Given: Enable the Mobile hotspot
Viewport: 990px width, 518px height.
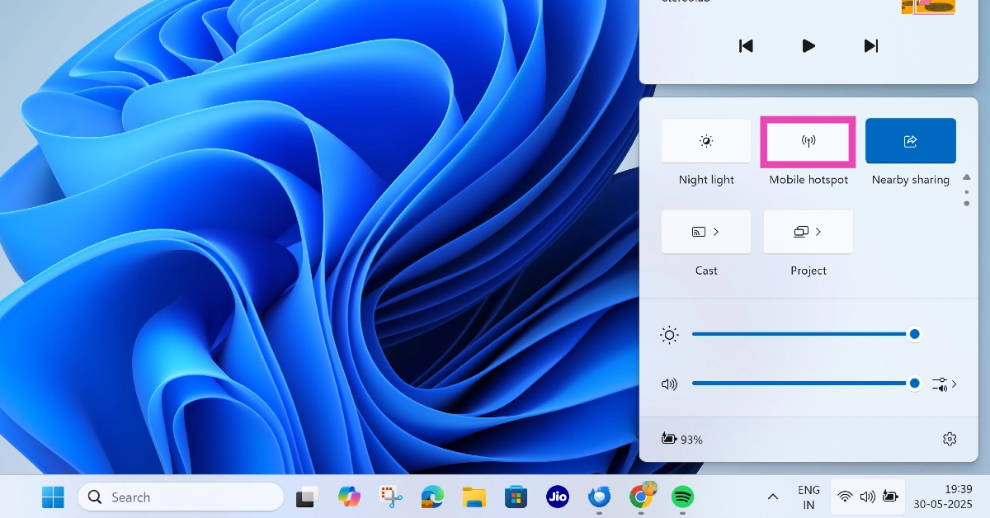Looking at the screenshot, I should tap(808, 141).
